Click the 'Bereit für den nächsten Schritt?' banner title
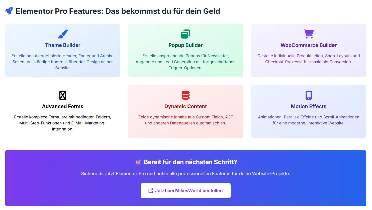 [x=190, y=162]
